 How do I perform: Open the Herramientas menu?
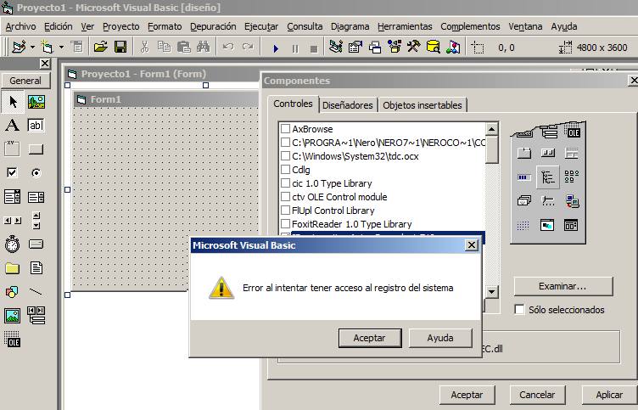tap(405, 26)
